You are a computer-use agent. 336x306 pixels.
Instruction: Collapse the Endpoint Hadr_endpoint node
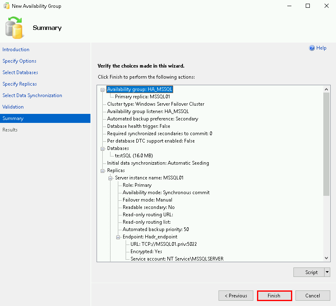118,237
